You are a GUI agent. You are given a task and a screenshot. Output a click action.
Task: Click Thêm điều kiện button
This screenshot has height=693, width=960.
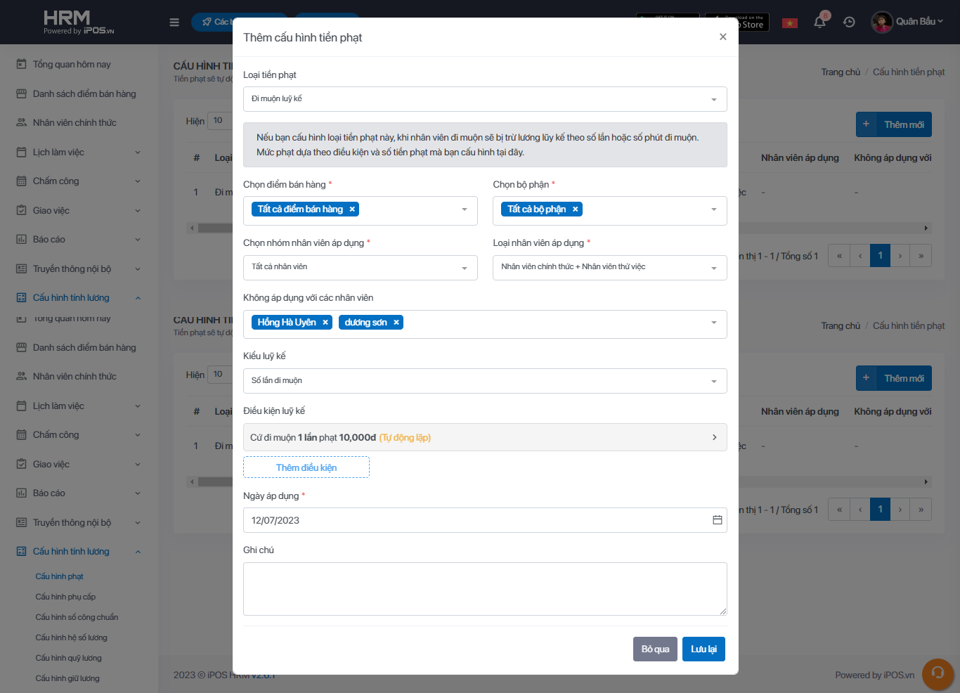click(x=306, y=467)
